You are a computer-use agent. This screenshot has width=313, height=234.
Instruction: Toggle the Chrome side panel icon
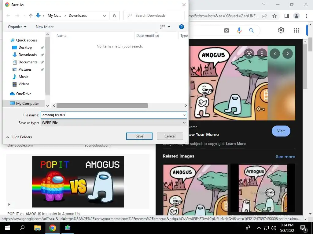point(287,16)
